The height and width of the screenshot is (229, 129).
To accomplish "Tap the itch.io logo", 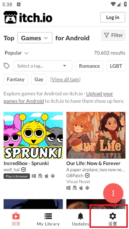I will [x=28, y=17].
